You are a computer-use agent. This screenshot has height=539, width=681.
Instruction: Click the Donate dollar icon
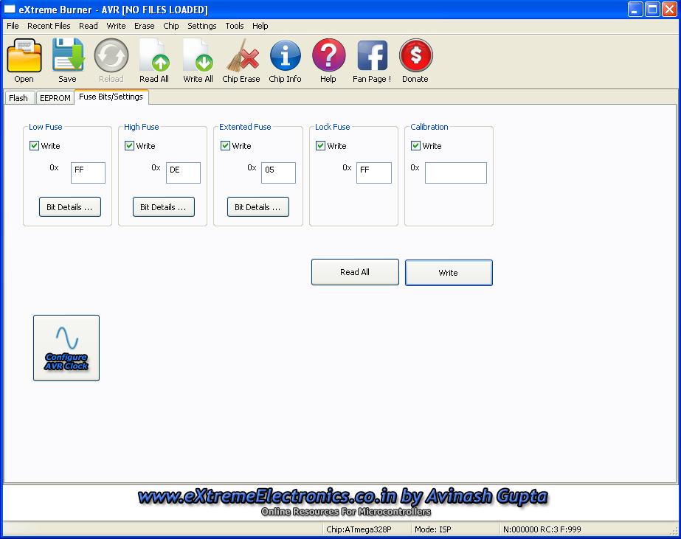(415, 58)
